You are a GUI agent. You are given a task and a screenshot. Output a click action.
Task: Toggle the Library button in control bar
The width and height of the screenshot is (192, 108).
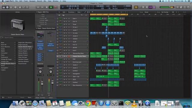4,7
